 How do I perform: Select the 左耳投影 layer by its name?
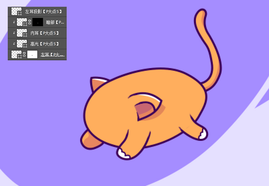(x=43, y=12)
